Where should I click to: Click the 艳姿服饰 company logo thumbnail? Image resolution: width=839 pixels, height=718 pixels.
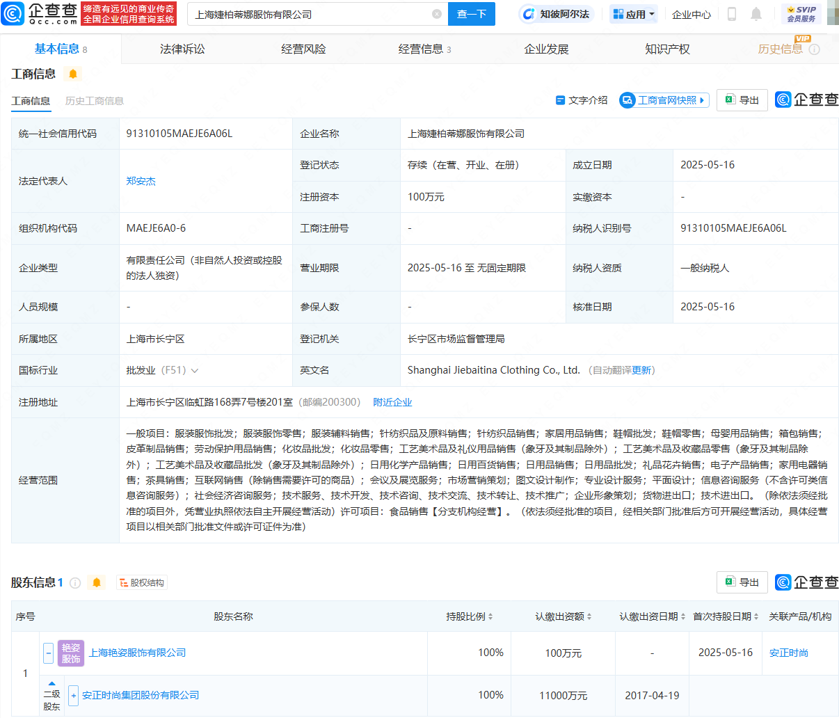[71, 653]
